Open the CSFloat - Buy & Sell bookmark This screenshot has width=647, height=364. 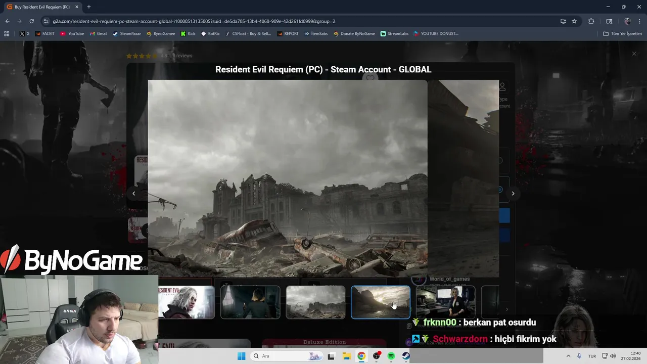coord(248,34)
